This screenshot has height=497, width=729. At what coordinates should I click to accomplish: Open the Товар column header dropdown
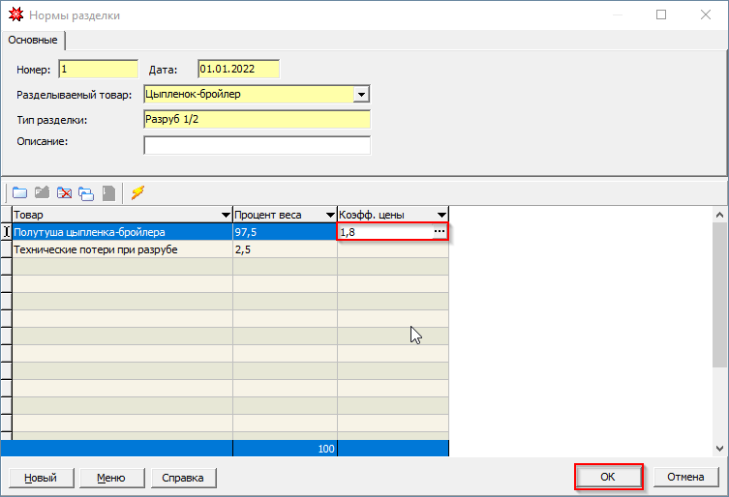tap(224, 215)
